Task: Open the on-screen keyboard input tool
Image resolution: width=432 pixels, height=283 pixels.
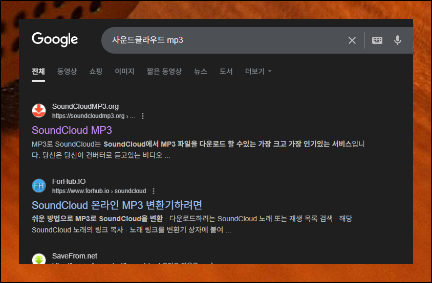Action: click(377, 40)
